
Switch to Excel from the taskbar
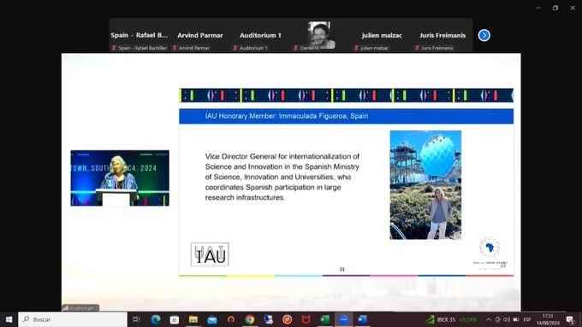[x=324, y=319]
